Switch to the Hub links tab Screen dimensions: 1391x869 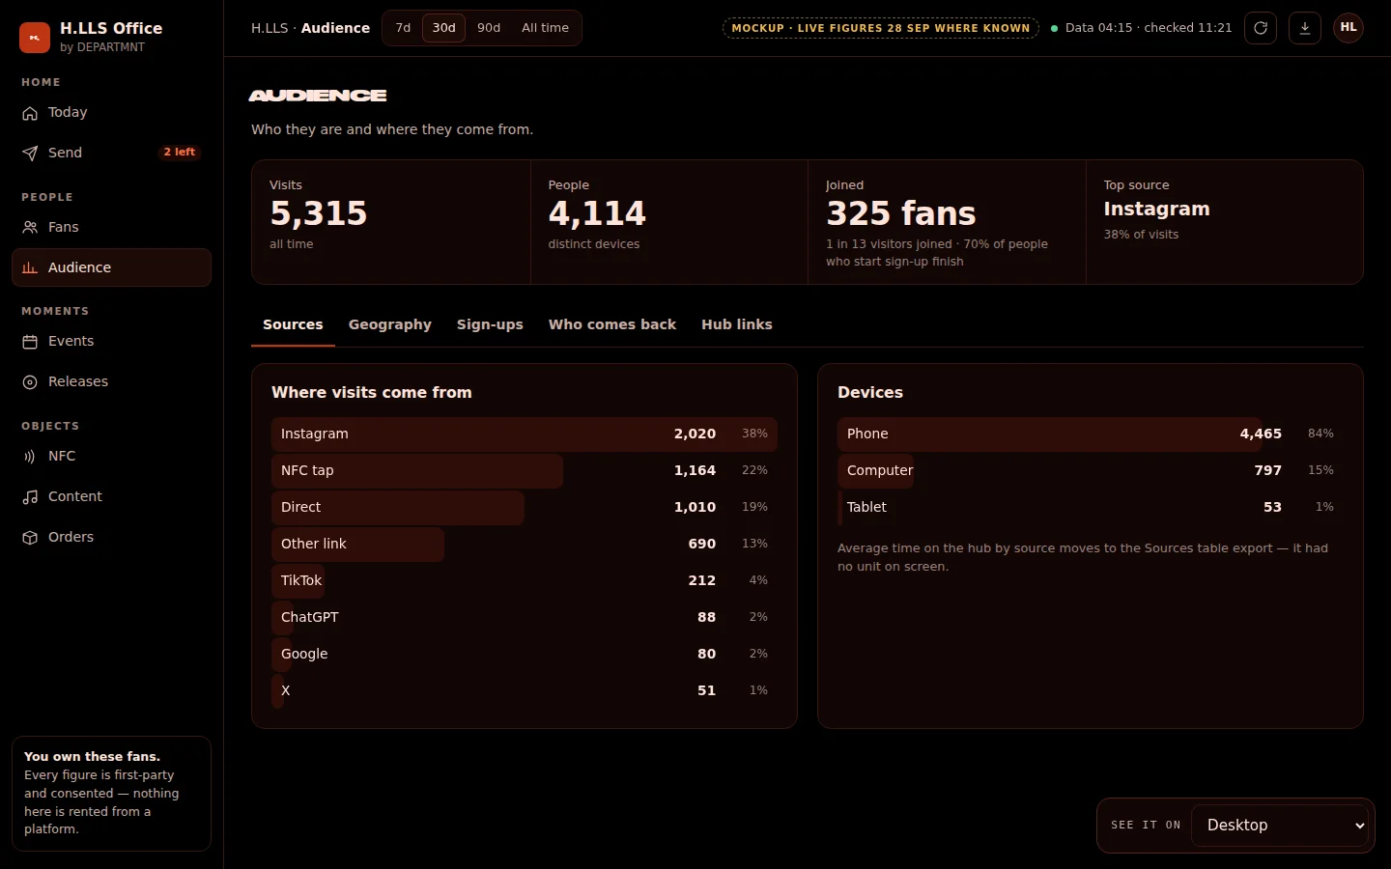[x=737, y=325]
